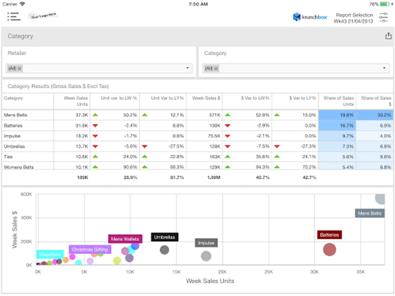This screenshot has width=395, height=296.
Task: Click the 189K total units value
Action: (83, 177)
